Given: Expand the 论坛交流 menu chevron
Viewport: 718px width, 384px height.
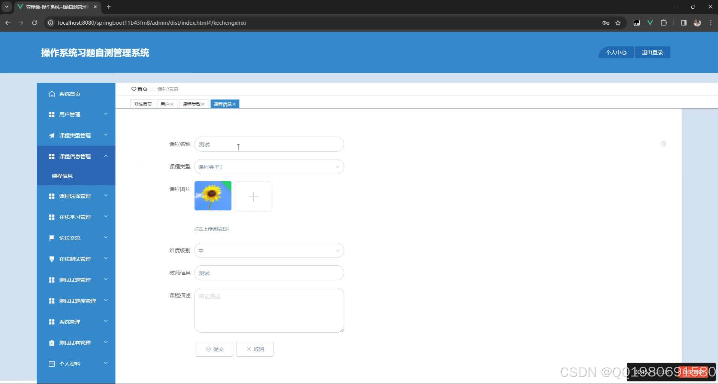Looking at the screenshot, I should pyautogui.click(x=106, y=237).
